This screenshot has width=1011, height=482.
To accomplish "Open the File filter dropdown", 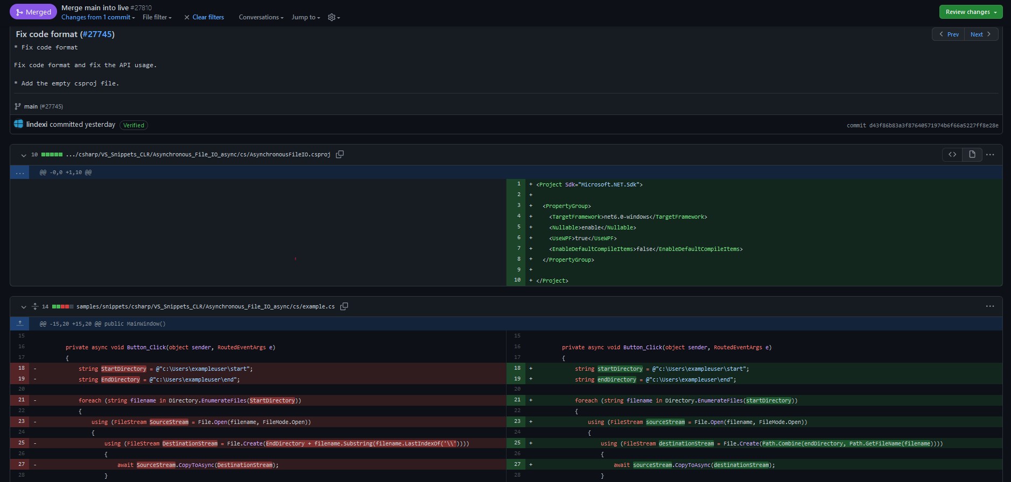I will pyautogui.click(x=157, y=17).
